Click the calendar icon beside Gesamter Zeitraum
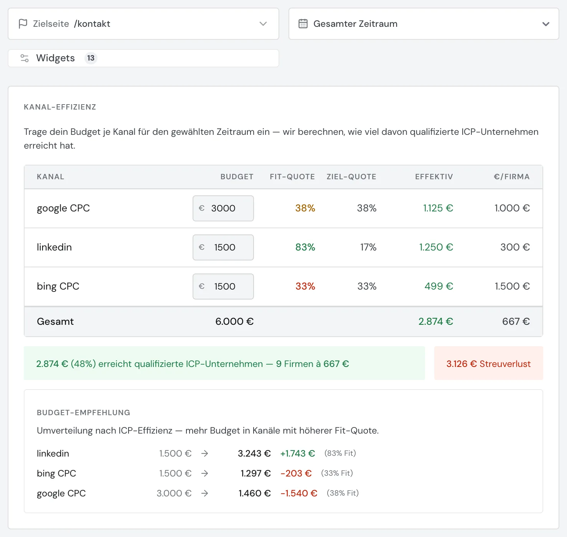This screenshot has height=537, width=567. 303,24
